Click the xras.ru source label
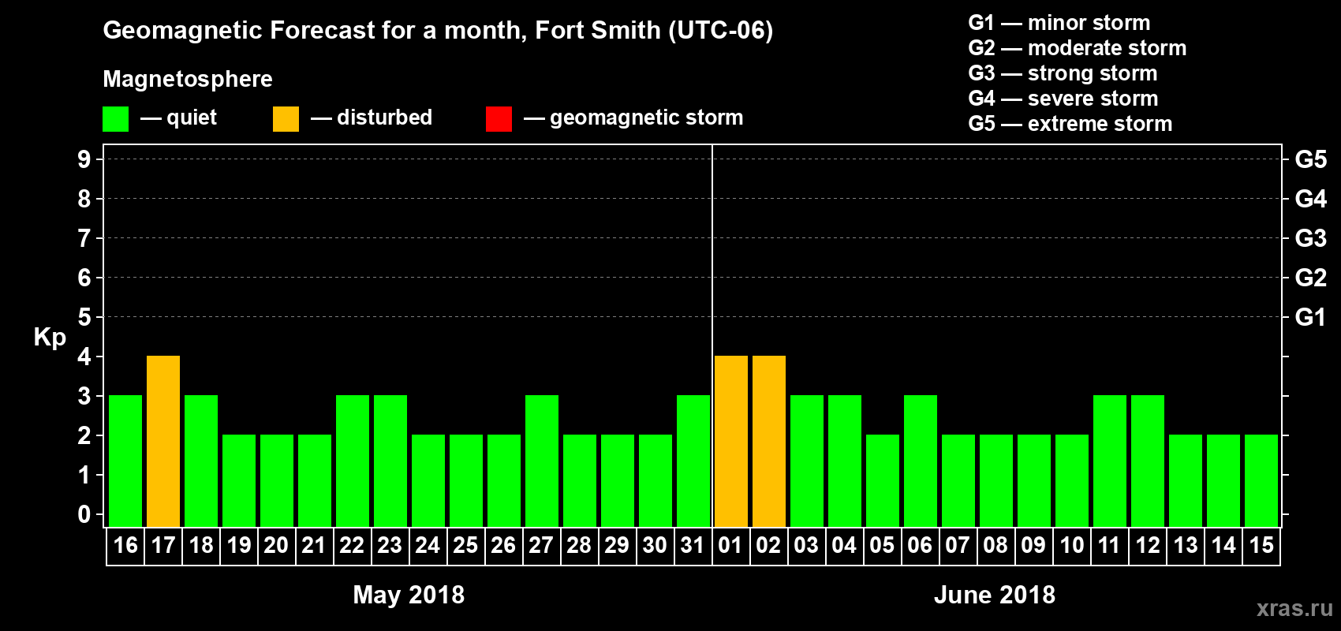1341x631 pixels. [x=1294, y=608]
